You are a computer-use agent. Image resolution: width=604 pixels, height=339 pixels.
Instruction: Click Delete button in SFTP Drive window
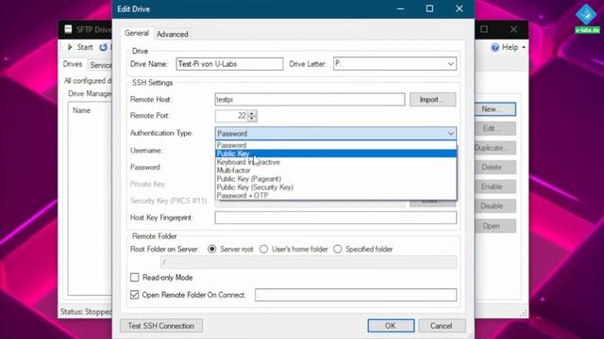point(495,168)
